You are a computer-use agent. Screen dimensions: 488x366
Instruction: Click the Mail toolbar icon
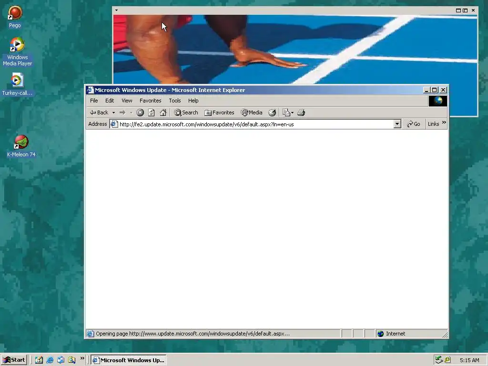tap(286, 112)
